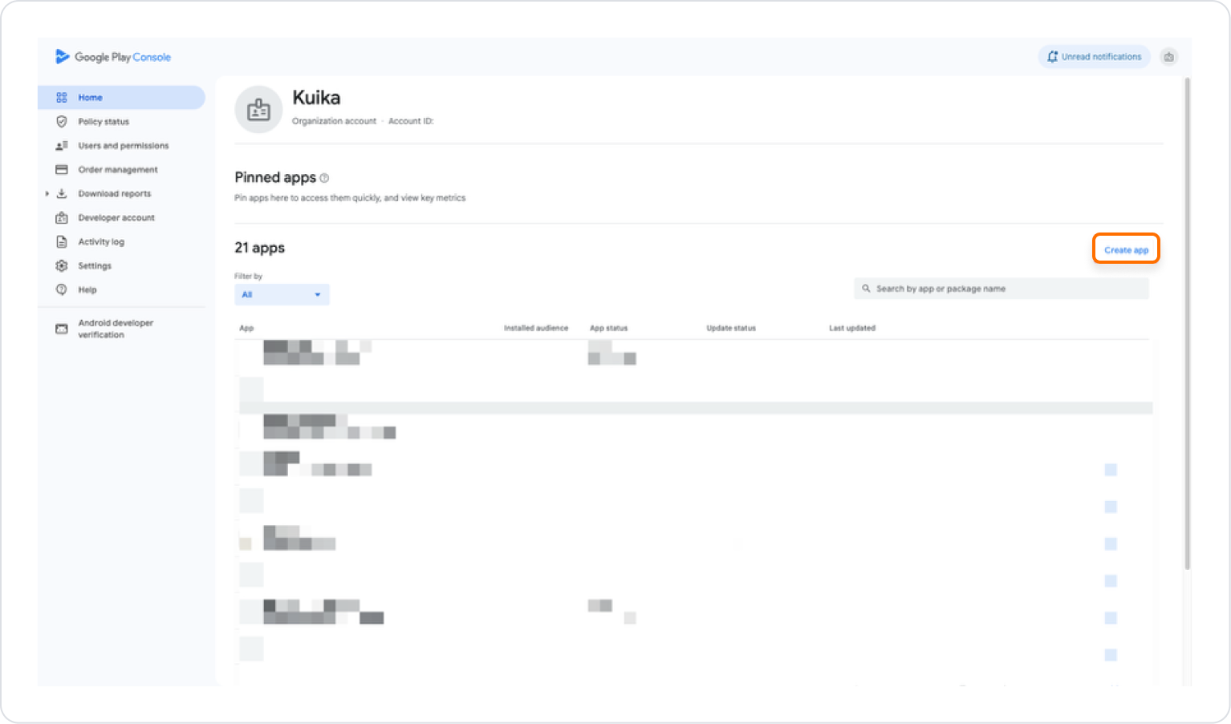This screenshot has height=724, width=1231.
Task: Click the Home grid icon in sidebar
Action: click(x=62, y=98)
